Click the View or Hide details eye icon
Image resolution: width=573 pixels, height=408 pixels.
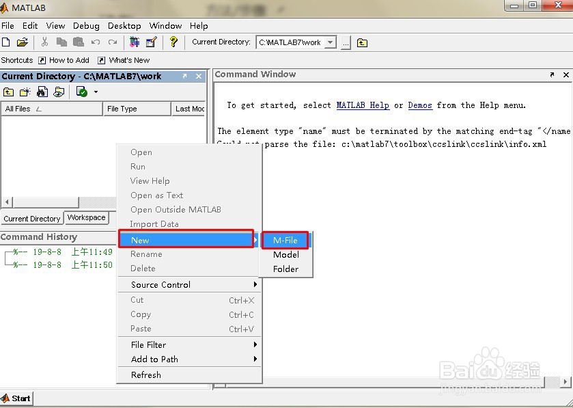pyautogui.click(x=59, y=92)
